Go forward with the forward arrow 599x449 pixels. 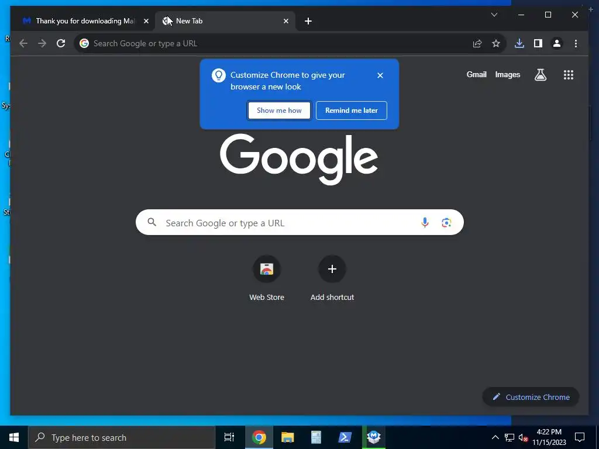click(x=42, y=43)
